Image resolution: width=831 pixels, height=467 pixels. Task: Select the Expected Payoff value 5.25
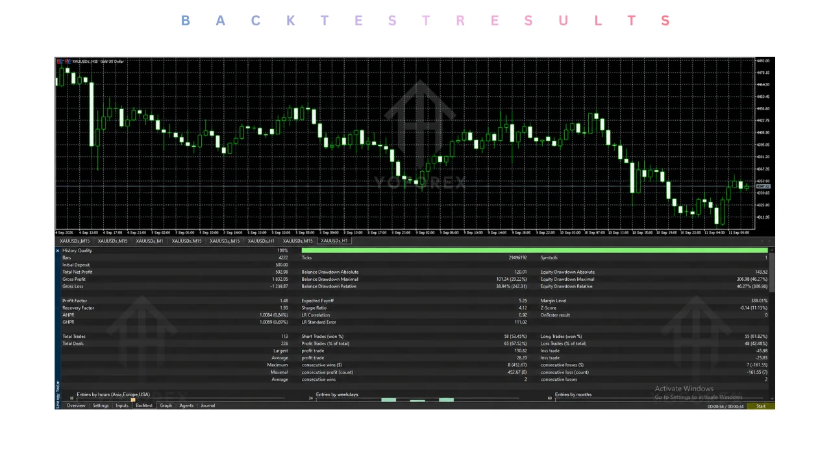[523, 301]
